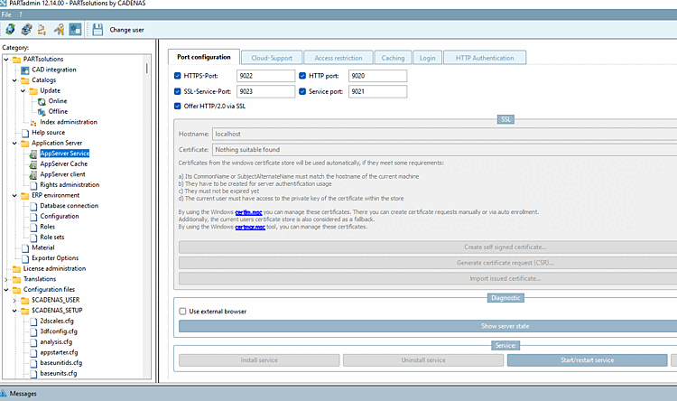The width and height of the screenshot is (677, 401).
Task: Switch to the Access restriction tab
Action: (338, 58)
